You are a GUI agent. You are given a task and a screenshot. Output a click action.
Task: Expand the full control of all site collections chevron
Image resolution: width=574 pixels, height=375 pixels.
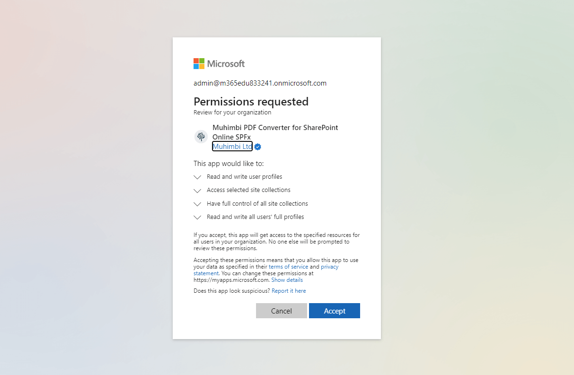(x=197, y=204)
